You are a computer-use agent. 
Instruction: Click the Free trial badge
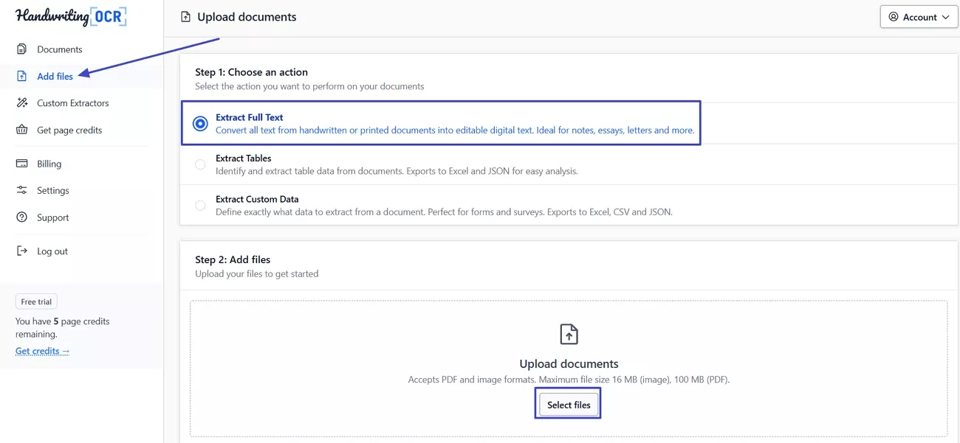coord(36,301)
